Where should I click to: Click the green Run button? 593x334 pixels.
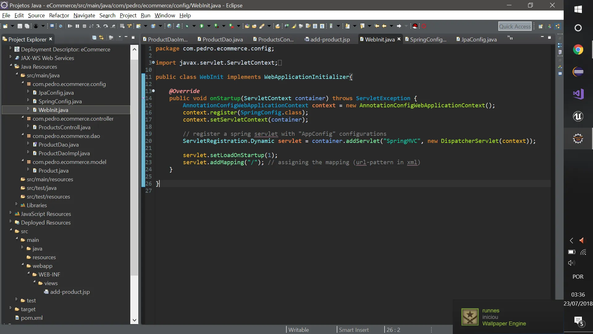(x=202, y=26)
